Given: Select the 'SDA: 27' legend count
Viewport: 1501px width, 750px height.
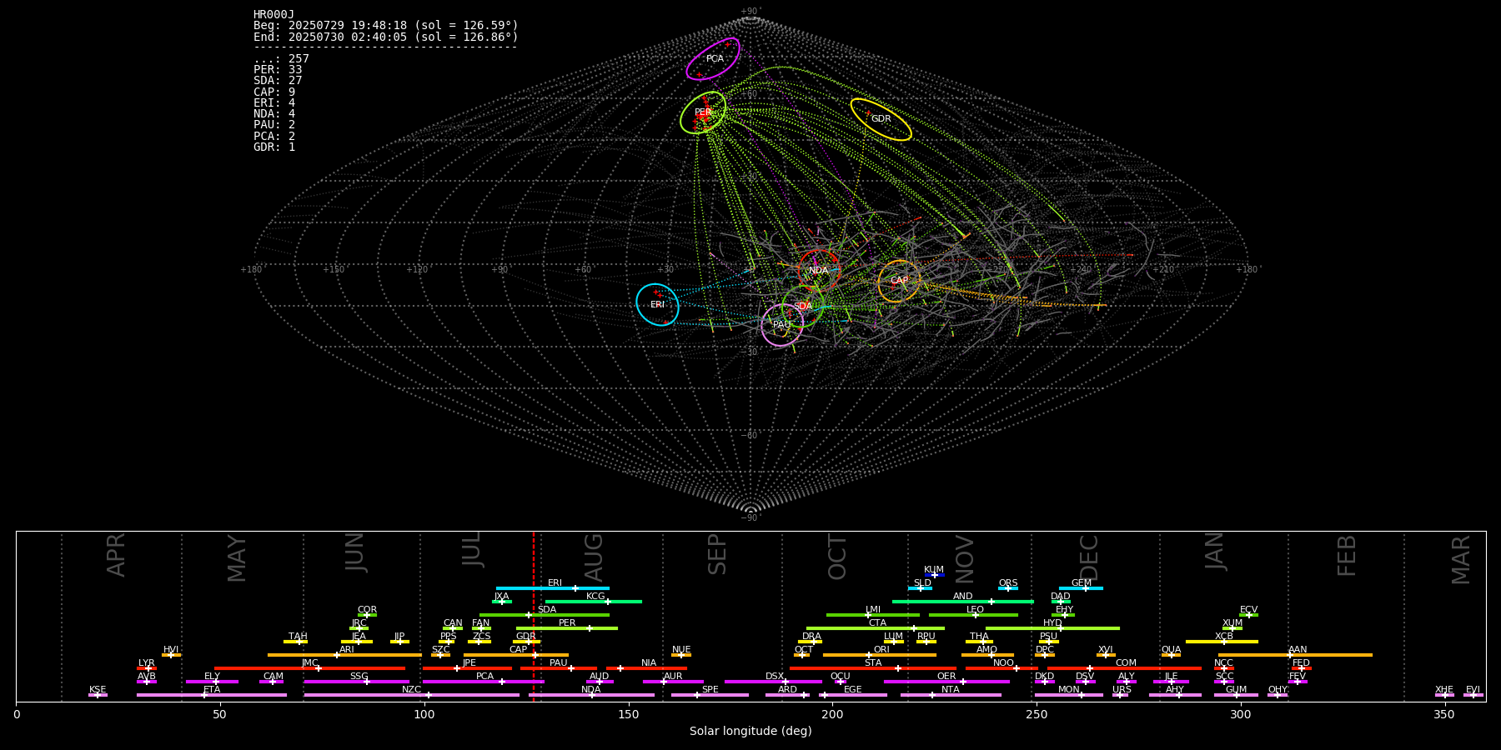Looking at the screenshot, I should 278,81.
